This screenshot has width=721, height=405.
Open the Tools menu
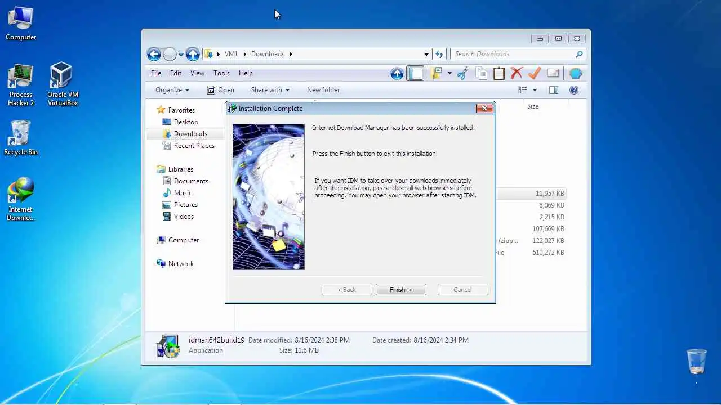[221, 73]
